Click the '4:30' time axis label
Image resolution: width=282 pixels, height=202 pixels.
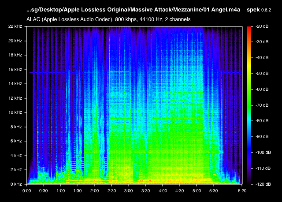[x=179, y=191]
